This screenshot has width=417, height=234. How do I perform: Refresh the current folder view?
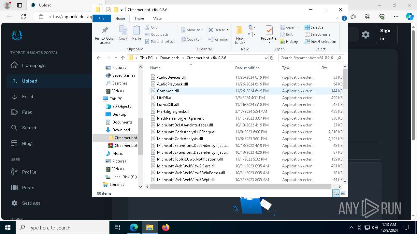coord(272,58)
